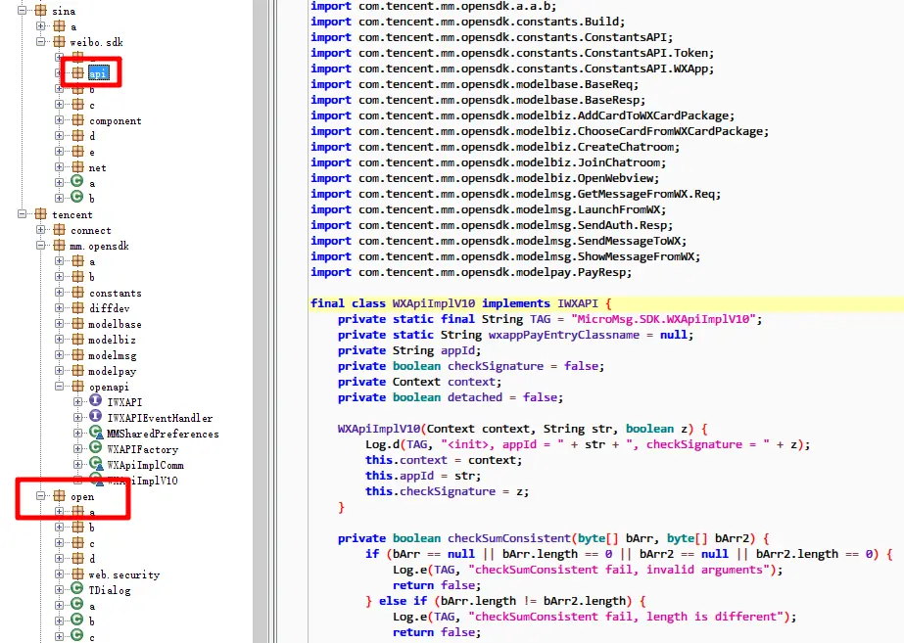Click the IWXAPIEventHandler interface icon
This screenshot has width=904, height=643.
96,417
